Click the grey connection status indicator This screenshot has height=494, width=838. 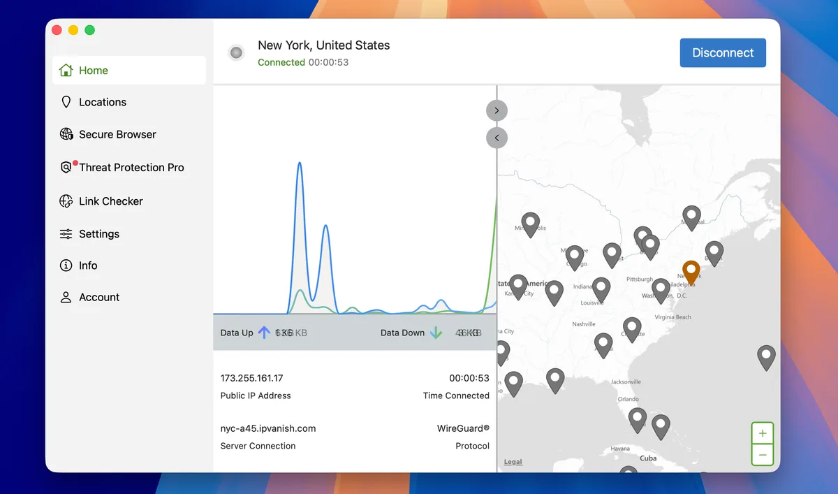click(236, 52)
